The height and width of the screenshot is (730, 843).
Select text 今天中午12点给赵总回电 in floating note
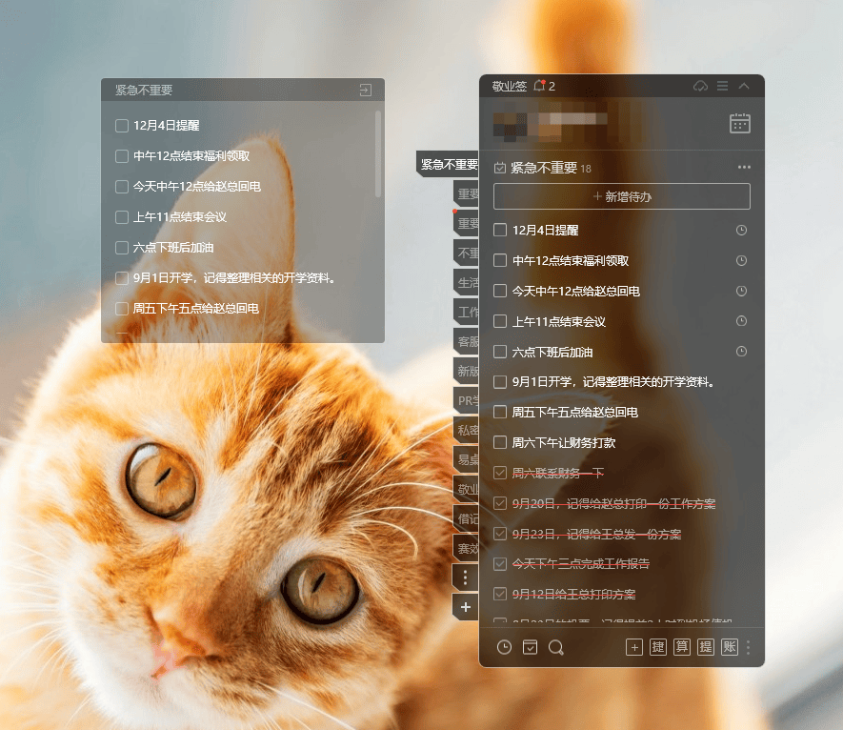pos(197,187)
